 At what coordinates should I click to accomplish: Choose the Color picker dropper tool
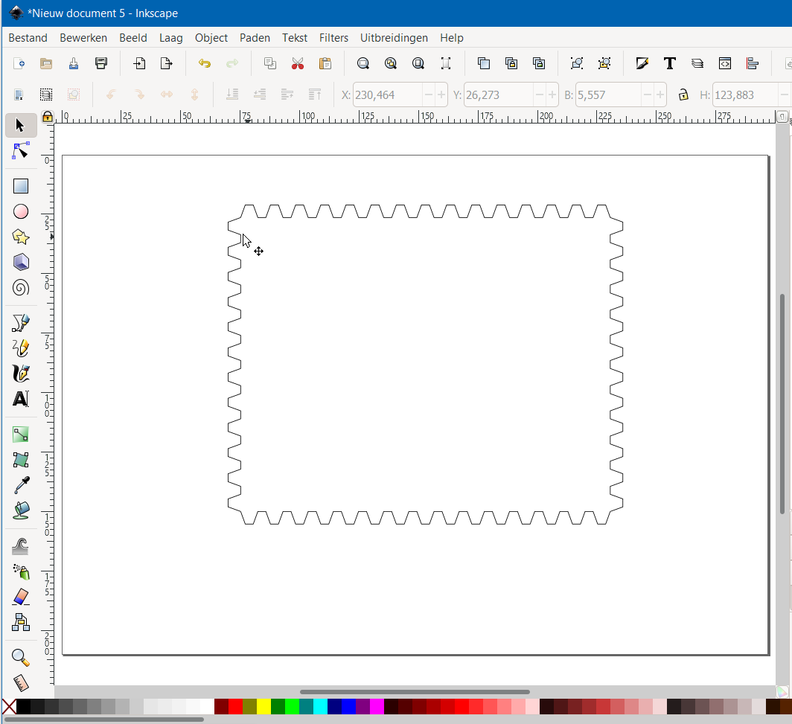[21, 485]
